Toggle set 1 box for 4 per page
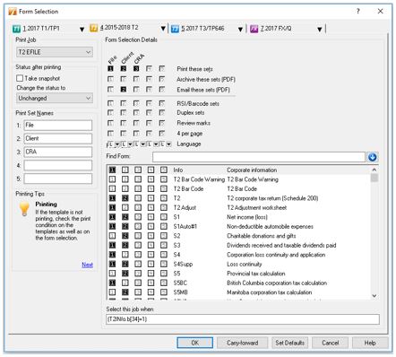This screenshot has height=357, width=396. (x=110, y=134)
